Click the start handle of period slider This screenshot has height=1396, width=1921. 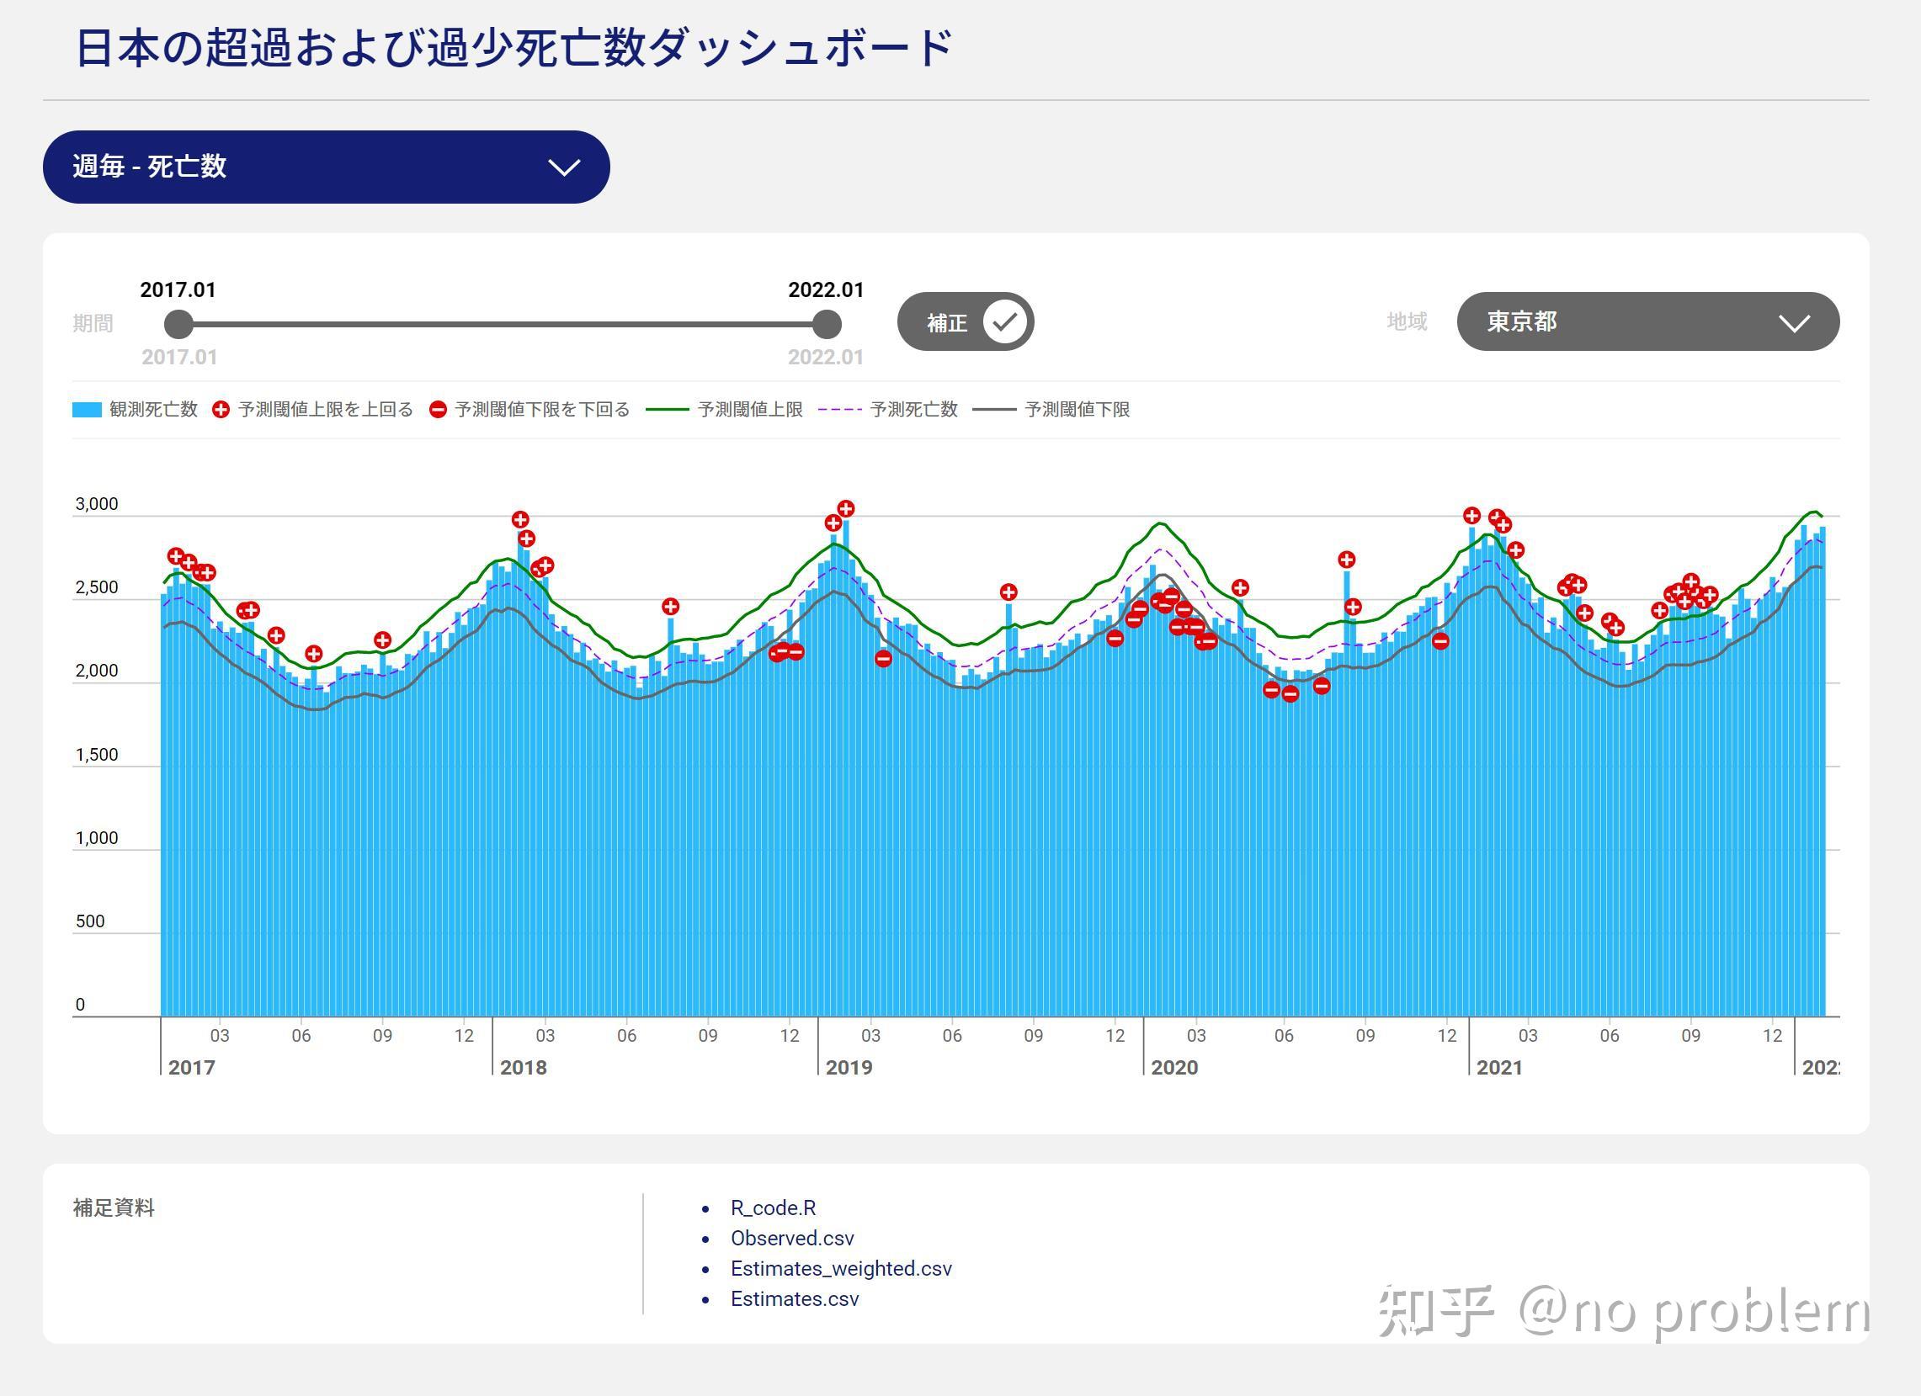(178, 323)
